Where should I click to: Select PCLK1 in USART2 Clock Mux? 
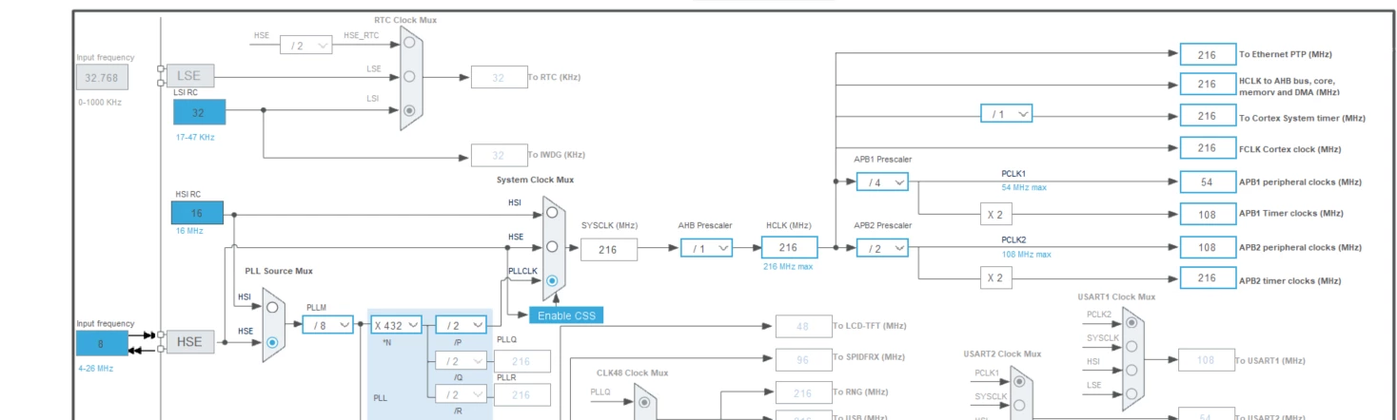(x=1019, y=382)
